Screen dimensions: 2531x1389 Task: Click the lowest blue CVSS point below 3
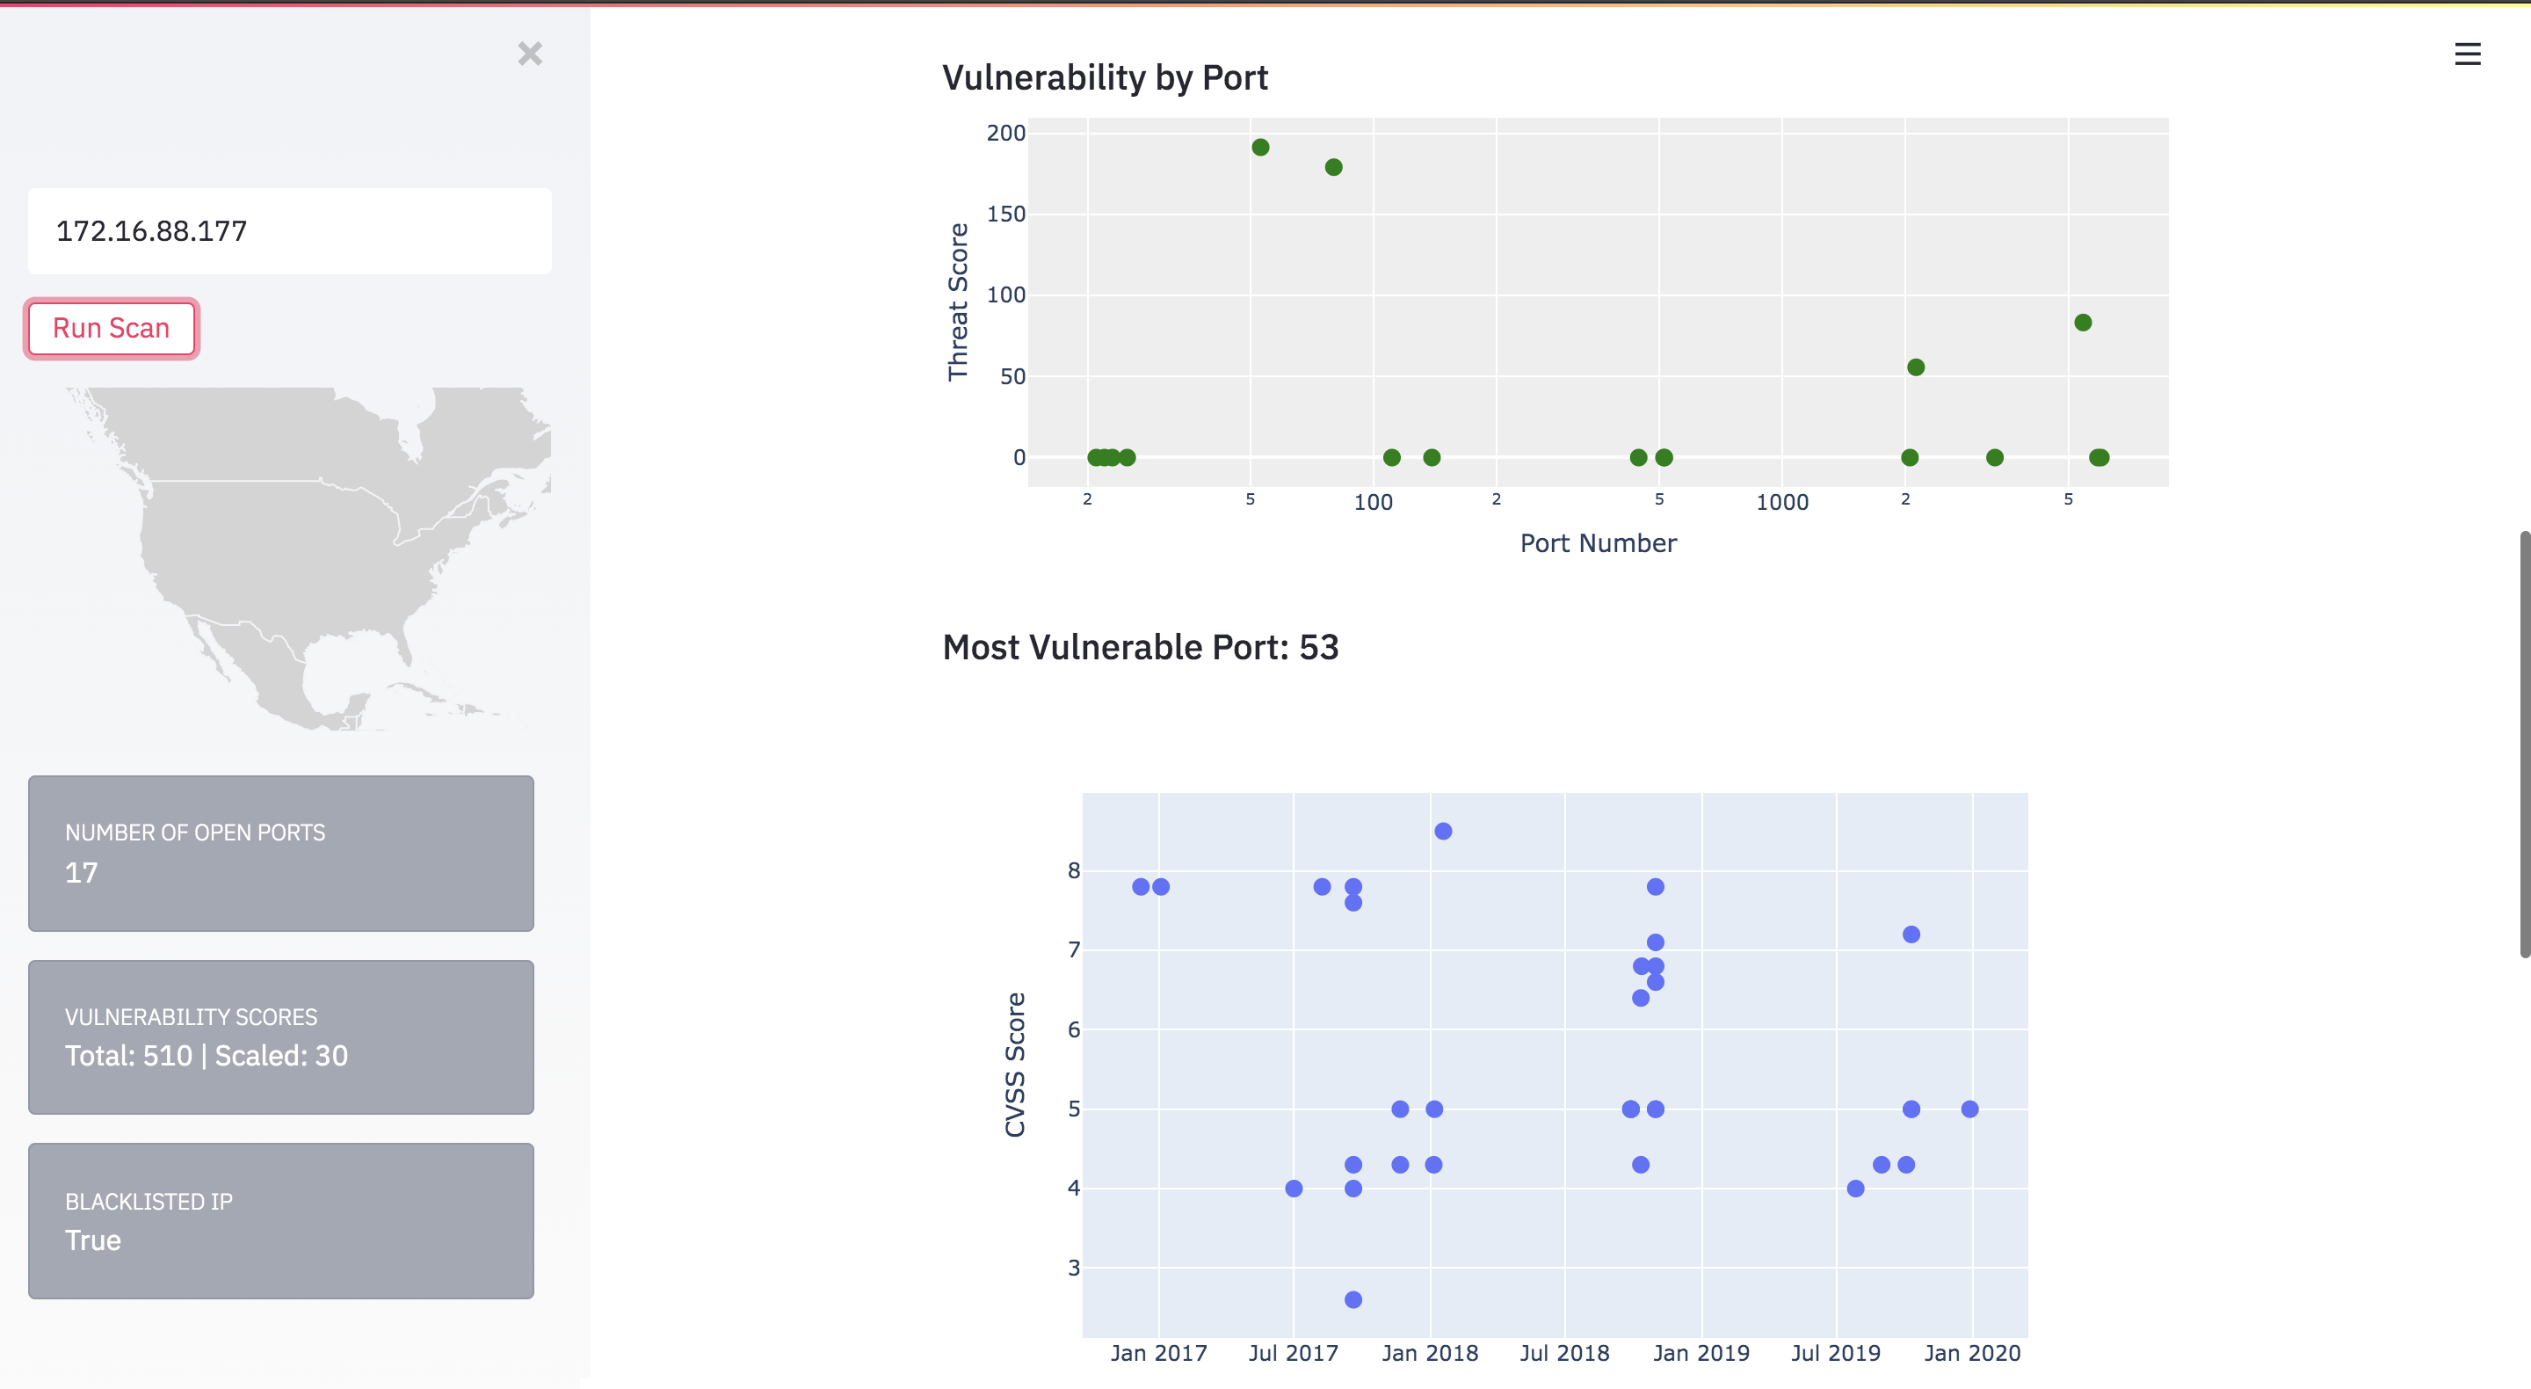[1353, 1299]
